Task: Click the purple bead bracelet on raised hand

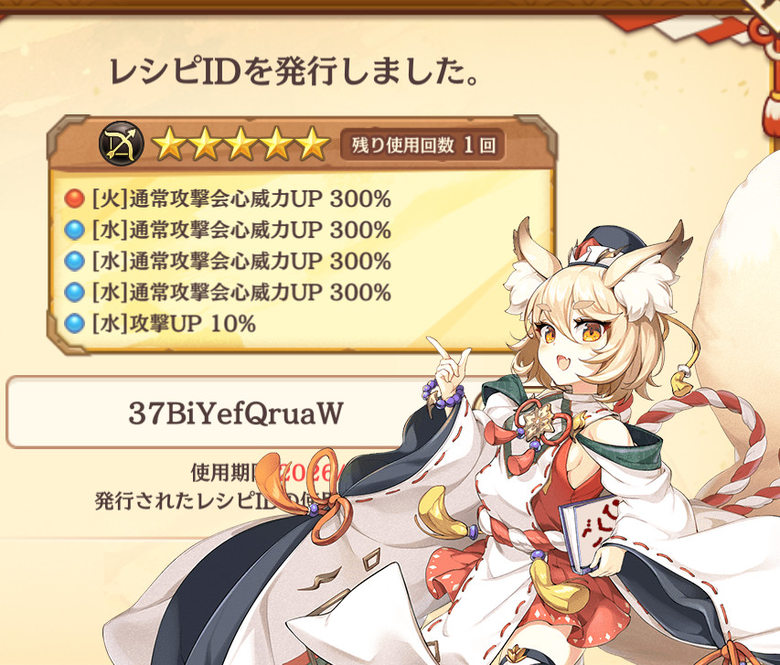Action: point(442,394)
